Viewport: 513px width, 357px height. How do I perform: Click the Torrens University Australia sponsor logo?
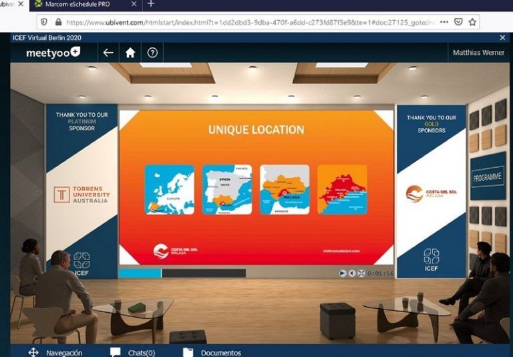pyautogui.click(x=81, y=195)
